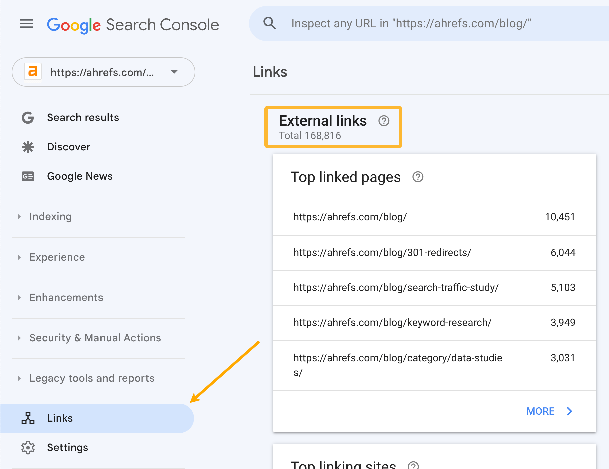Open the https://ahrefs.com/blog/301-redirects/ link
Viewport: 609px width, 469px height.
(x=382, y=253)
